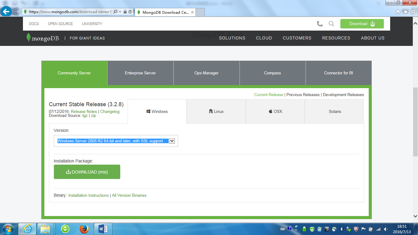Select the OSX platform tab
The image size is (418, 235).
coord(275,111)
